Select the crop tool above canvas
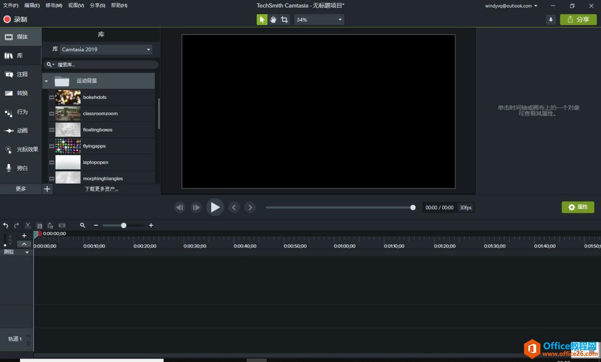 [284, 19]
